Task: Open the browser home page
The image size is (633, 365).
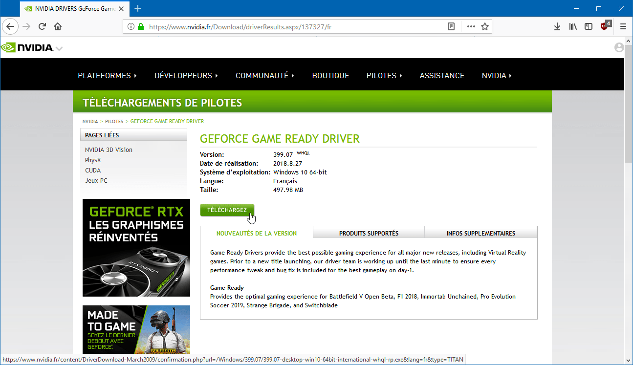Action: click(58, 26)
